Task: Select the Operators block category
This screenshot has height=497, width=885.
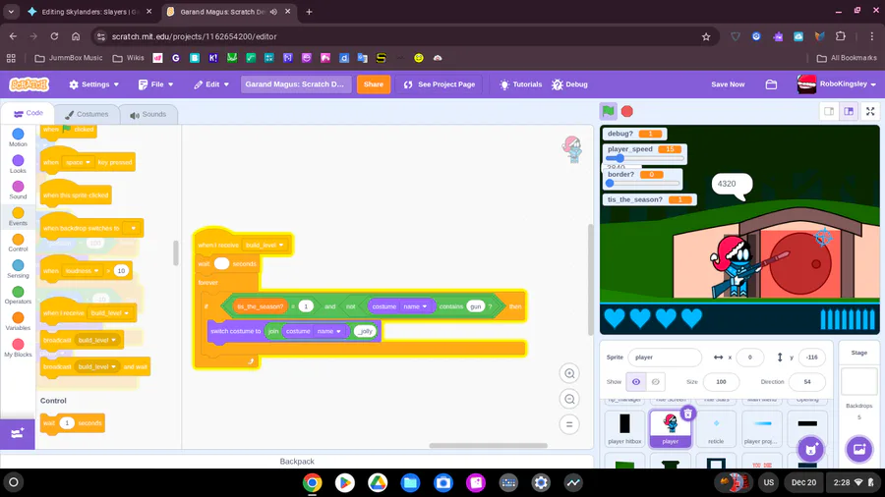Action: click(x=18, y=295)
